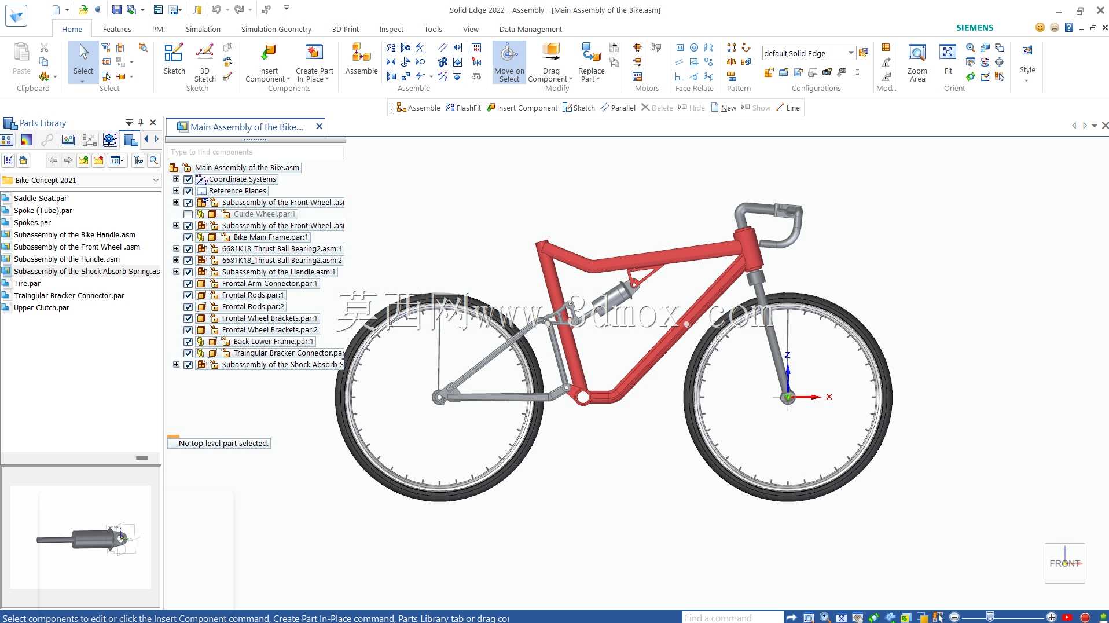The width and height of the screenshot is (1109, 623).
Task: Select the Select tool in ribbon
Action: pyautogui.click(x=83, y=61)
